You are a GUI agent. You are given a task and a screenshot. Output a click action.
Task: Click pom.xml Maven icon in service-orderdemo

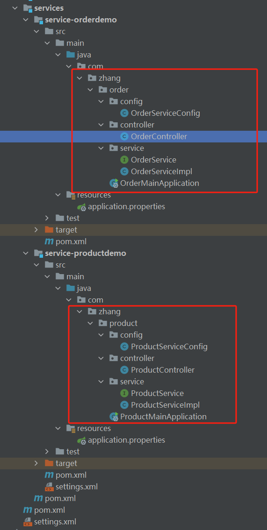[49, 242]
